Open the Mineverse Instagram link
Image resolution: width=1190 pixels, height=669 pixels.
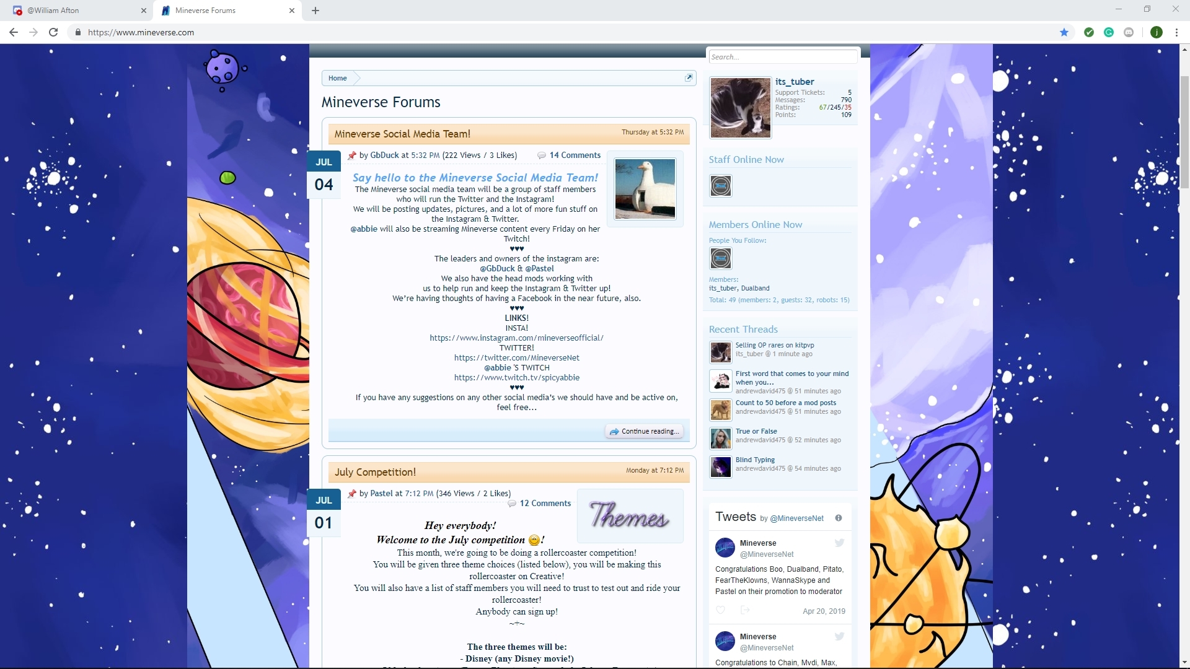[516, 338]
